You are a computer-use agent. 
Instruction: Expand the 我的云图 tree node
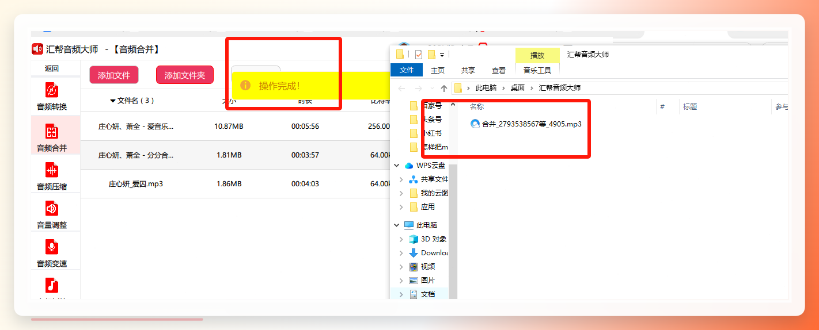pyautogui.click(x=401, y=193)
